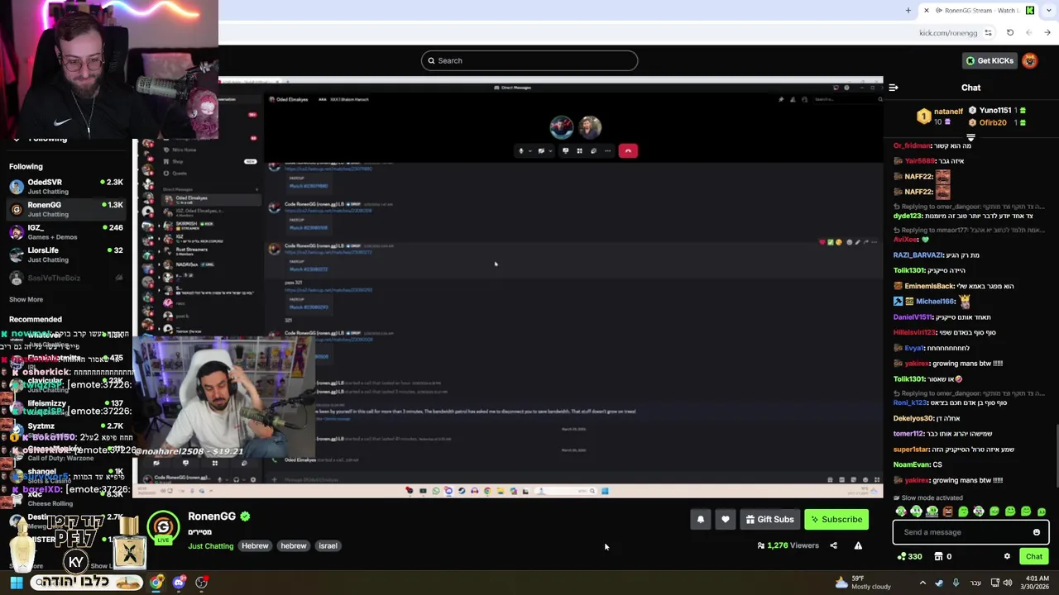The width and height of the screenshot is (1059, 595).
Task: Subscribe to RonenGG channel
Action: (836, 519)
